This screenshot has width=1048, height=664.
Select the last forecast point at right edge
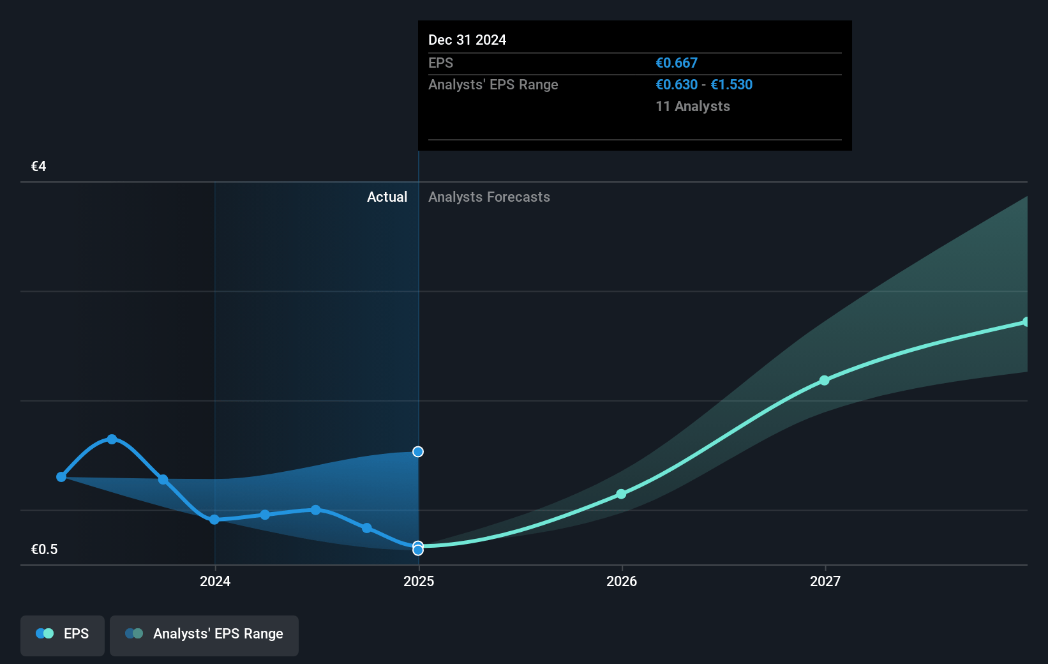pos(1026,322)
